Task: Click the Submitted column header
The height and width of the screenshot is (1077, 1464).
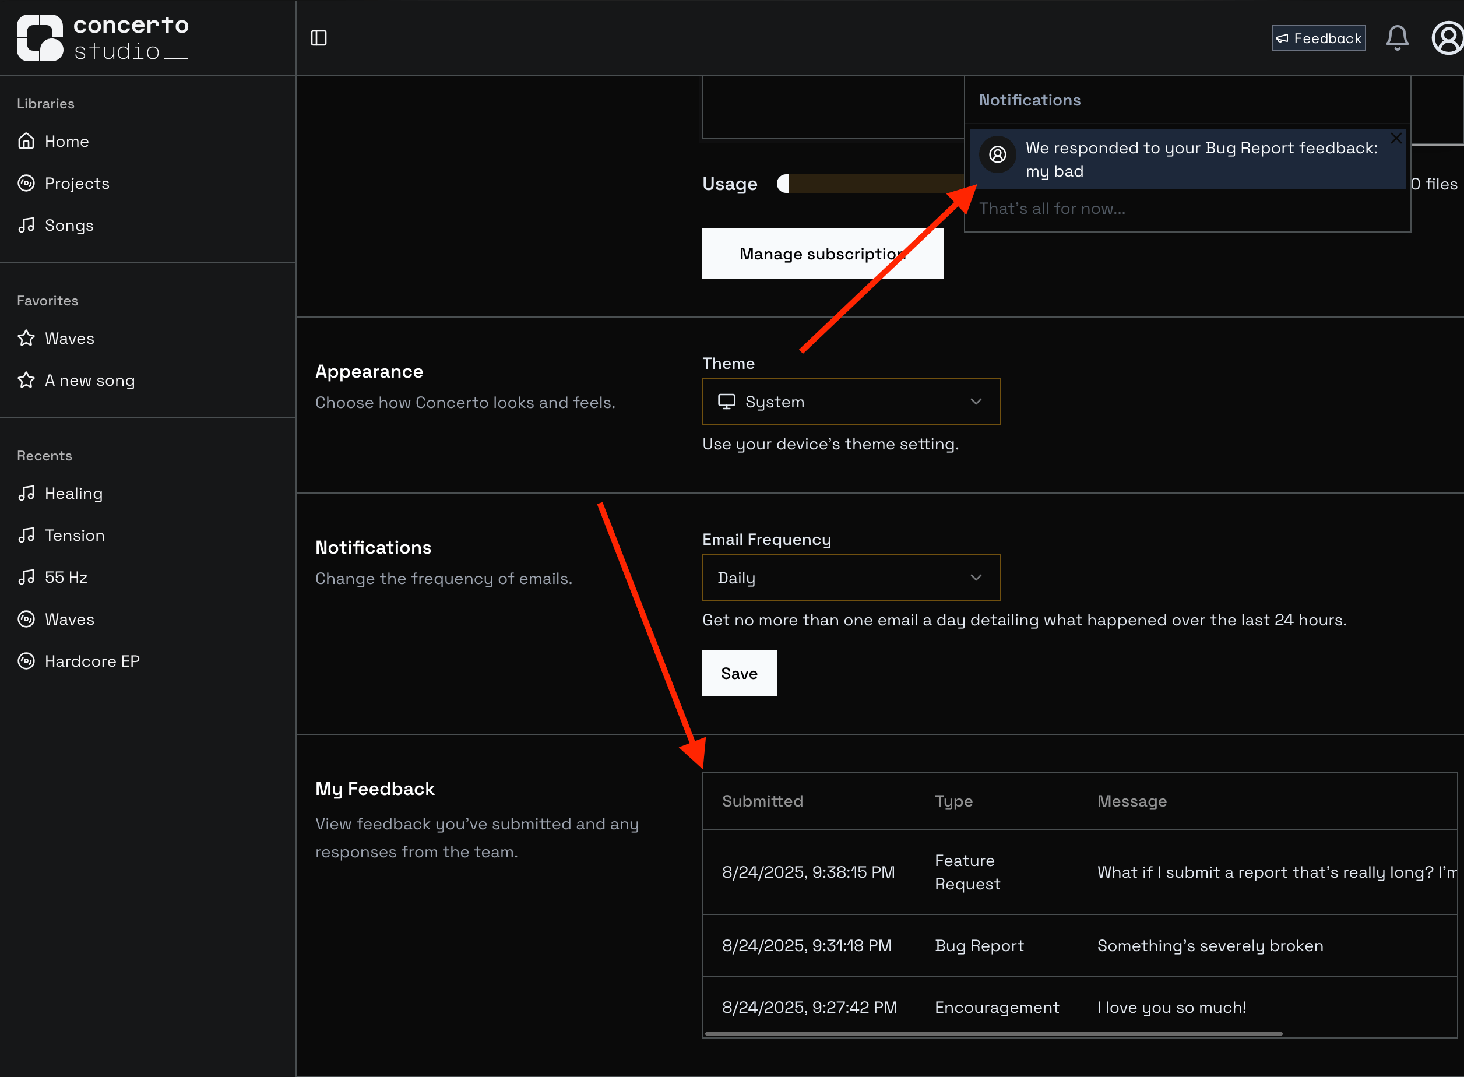Action: tap(762, 801)
